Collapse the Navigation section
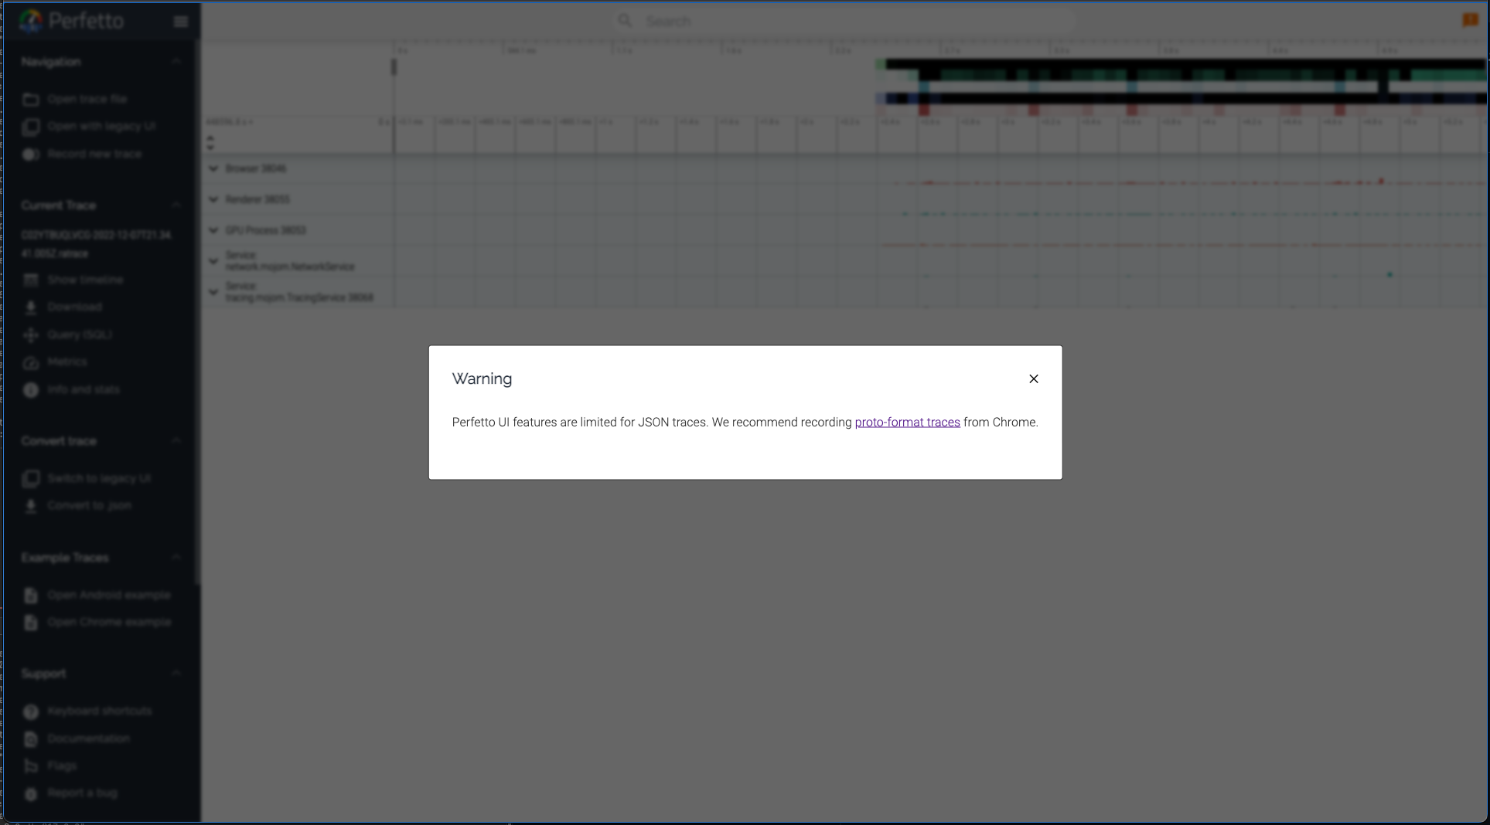The height and width of the screenshot is (825, 1490). [176, 61]
